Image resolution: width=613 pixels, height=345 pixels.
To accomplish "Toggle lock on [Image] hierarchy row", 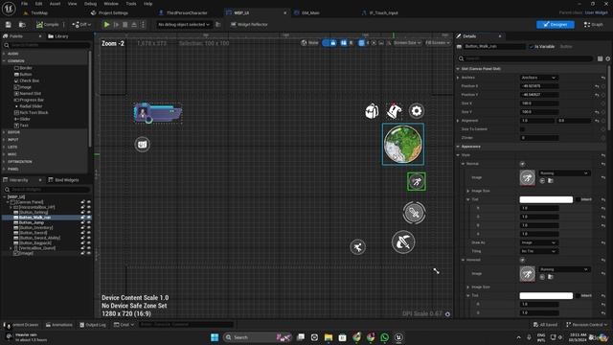I will tap(83, 253).
